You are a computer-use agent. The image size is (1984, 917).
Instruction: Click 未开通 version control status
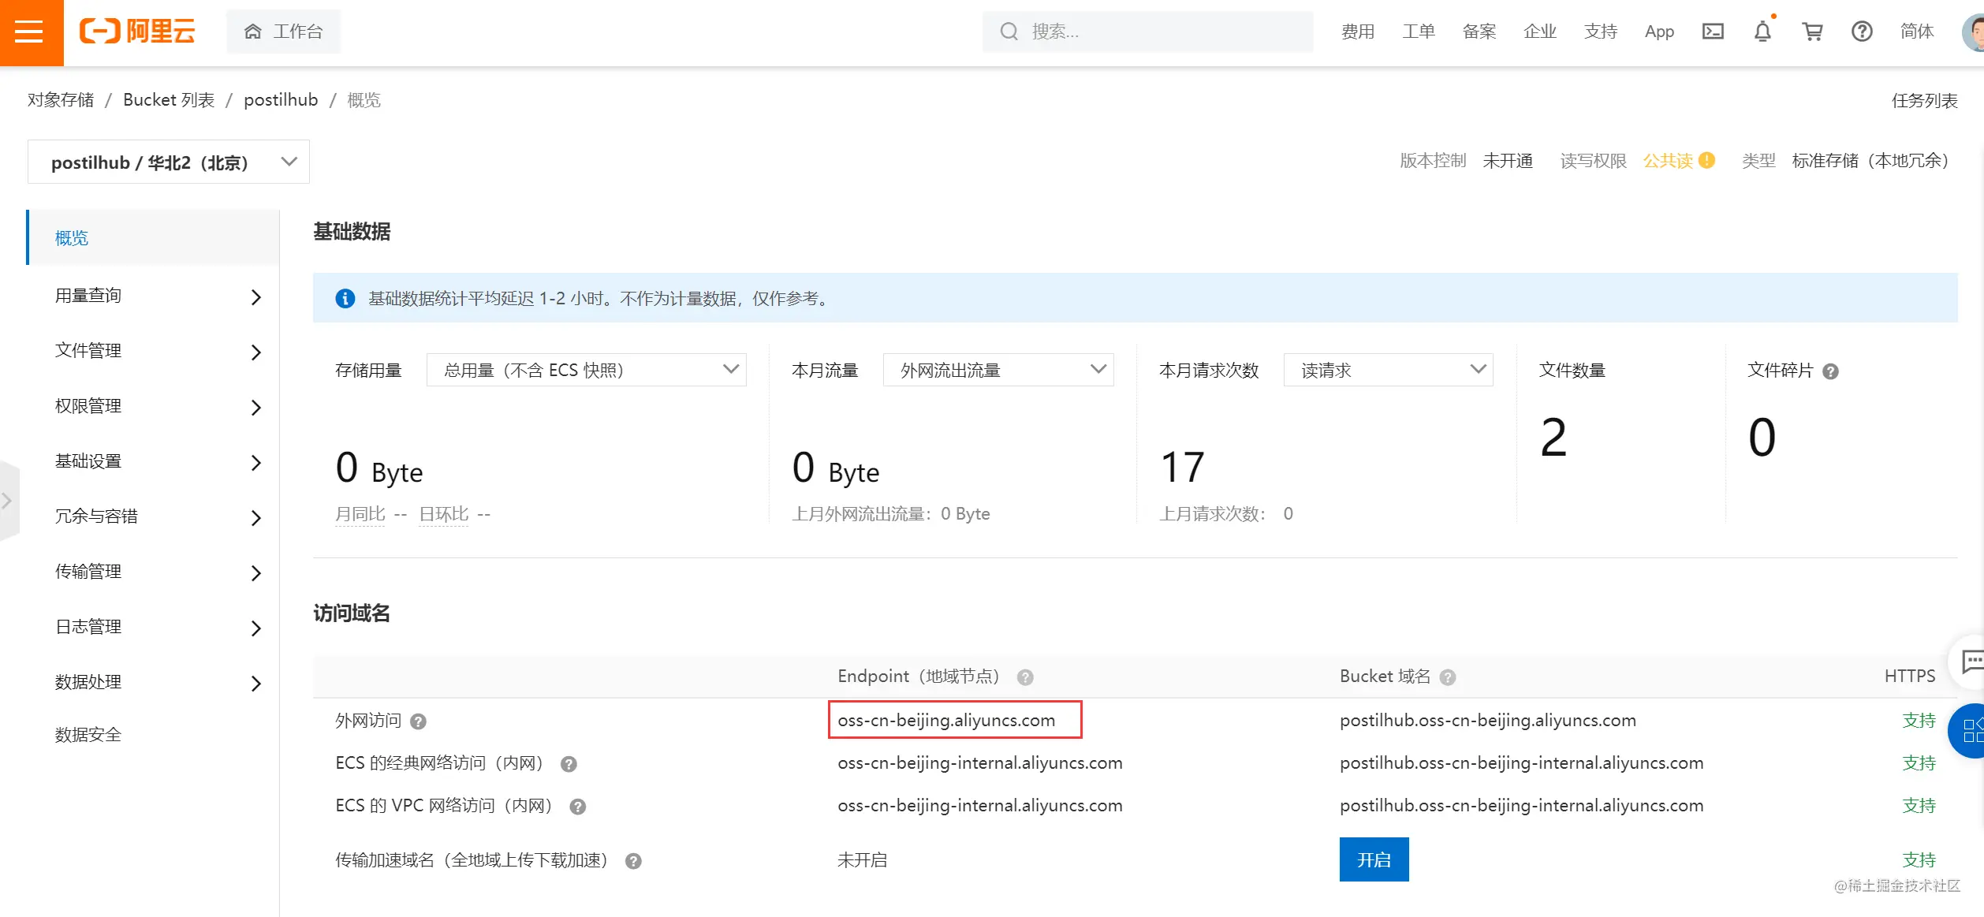click(x=1508, y=161)
